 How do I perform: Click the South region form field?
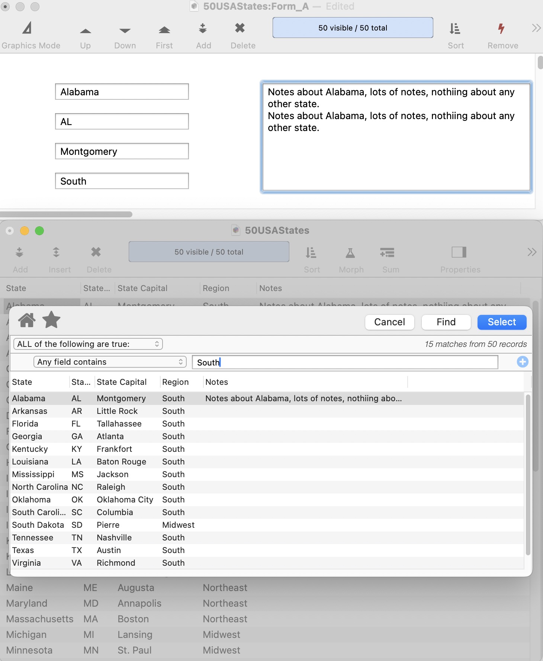[122, 181]
